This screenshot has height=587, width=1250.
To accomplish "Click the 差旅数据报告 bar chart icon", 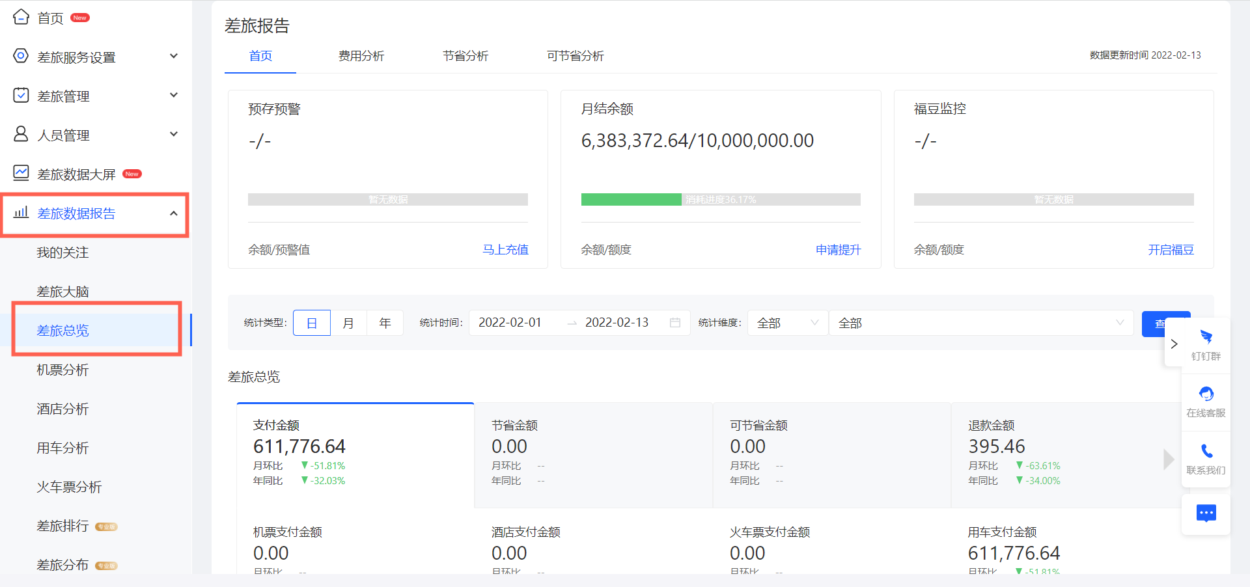I will click(21, 212).
